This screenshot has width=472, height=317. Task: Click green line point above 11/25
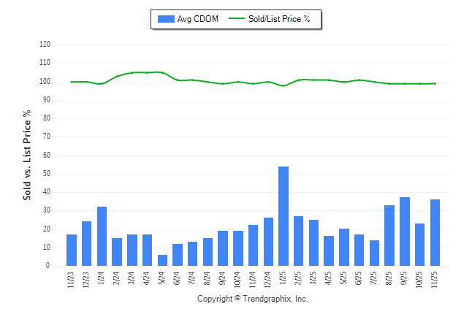point(435,83)
